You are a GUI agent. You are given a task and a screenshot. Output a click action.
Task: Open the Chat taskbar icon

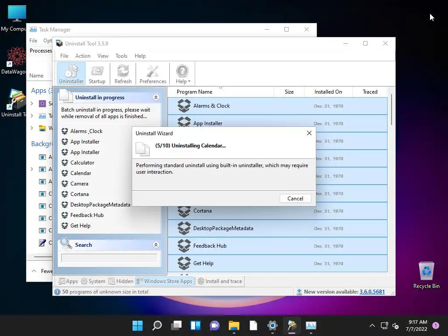pyautogui.click(x=214, y=325)
